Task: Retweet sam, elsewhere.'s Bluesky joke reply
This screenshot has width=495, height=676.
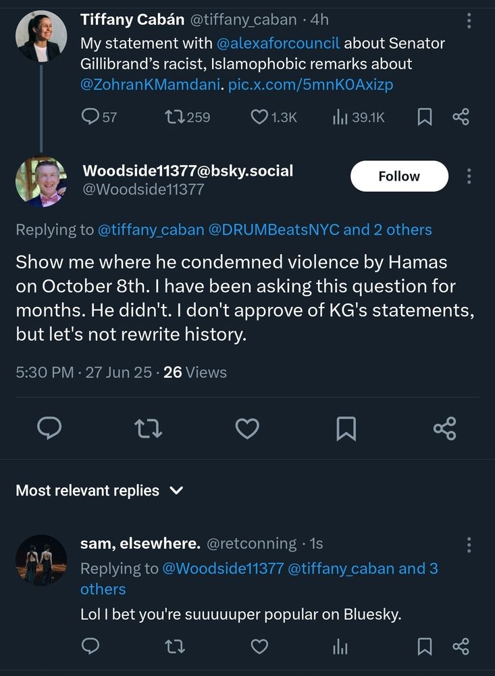Action: [x=174, y=647]
